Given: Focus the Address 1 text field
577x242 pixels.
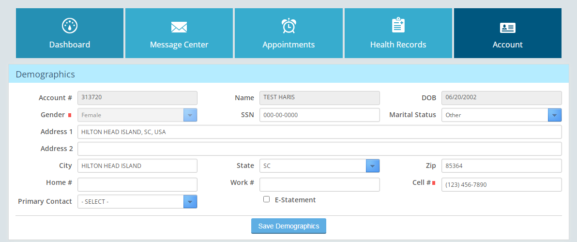Looking at the screenshot, I should point(319,132).
